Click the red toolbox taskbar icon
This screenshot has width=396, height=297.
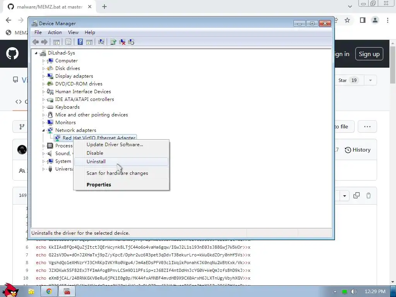pyautogui.click(x=67, y=291)
